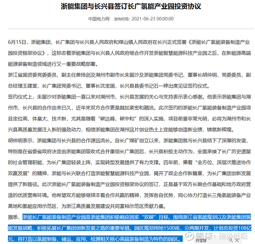The image size is (255, 244).
Task: Click the source name 中国电力网
Action: pyautogui.click(x=99, y=19)
